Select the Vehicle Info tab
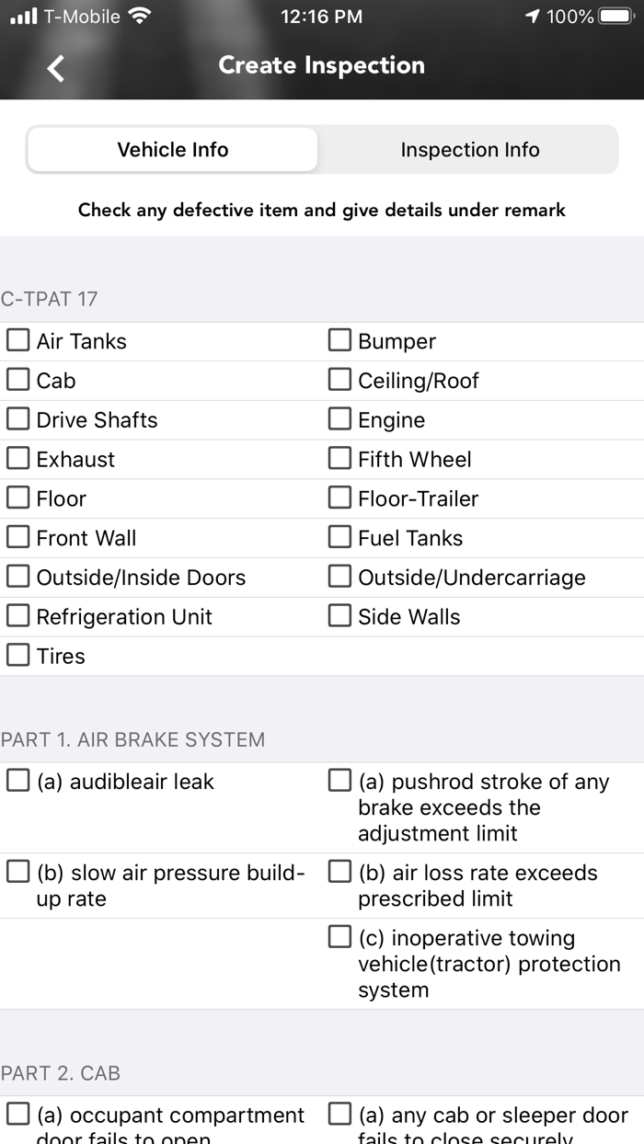The height and width of the screenshot is (1144, 644). (x=173, y=150)
